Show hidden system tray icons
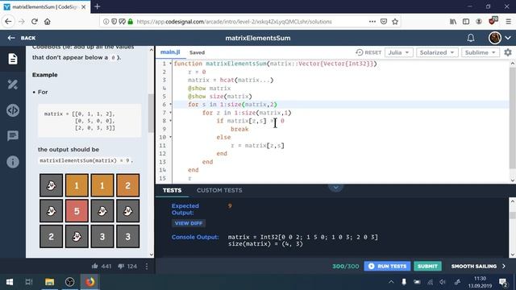The image size is (516, 290). tap(391, 282)
